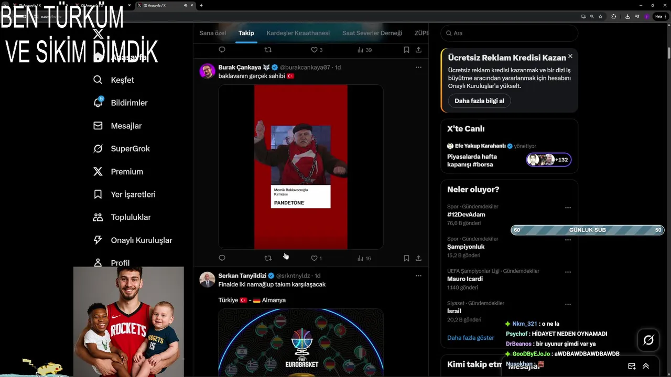This screenshot has width=671, height=377.
Task: Repost the topmost post
Action: tap(268, 50)
